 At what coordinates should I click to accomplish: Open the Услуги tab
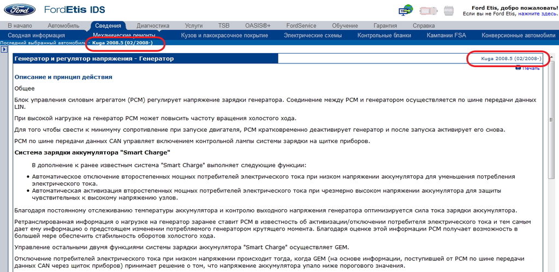pyautogui.click(x=194, y=26)
